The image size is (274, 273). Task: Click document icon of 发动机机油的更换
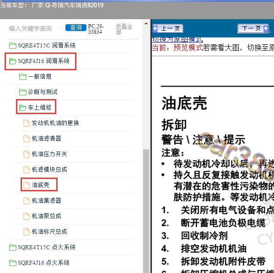(x=27, y=123)
